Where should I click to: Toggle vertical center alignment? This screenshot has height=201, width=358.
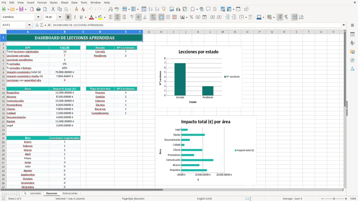138,17
